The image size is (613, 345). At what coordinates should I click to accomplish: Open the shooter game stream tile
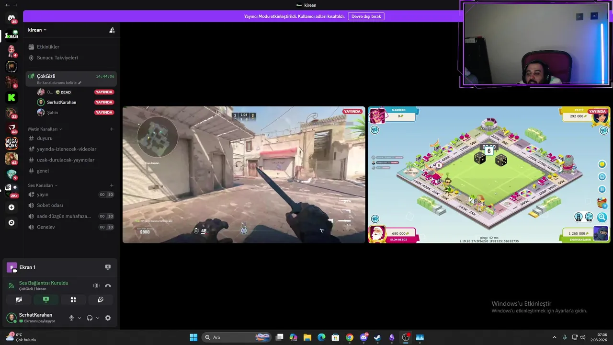pos(244,175)
